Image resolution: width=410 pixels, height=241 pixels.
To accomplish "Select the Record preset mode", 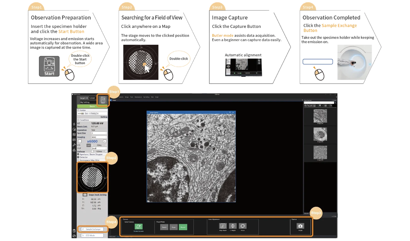I will tap(183, 227).
